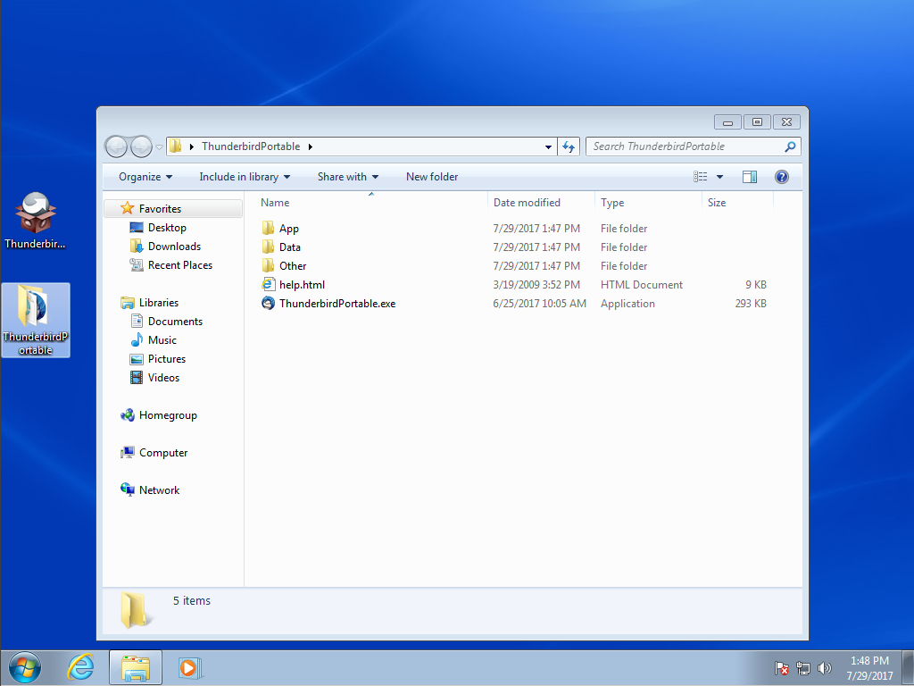Select the ThunderbirdPortable desktop folder icon
The image size is (914, 686).
coord(36,320)
